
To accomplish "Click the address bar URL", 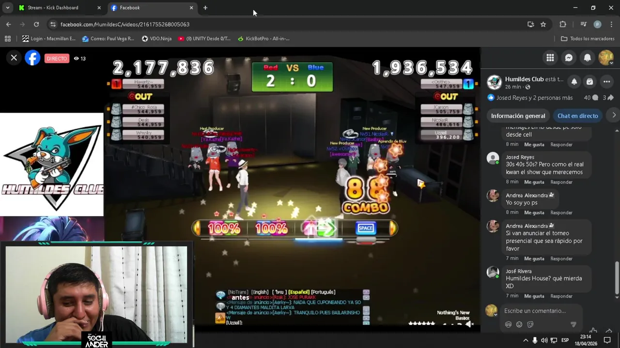I will [x=125, y=24].
